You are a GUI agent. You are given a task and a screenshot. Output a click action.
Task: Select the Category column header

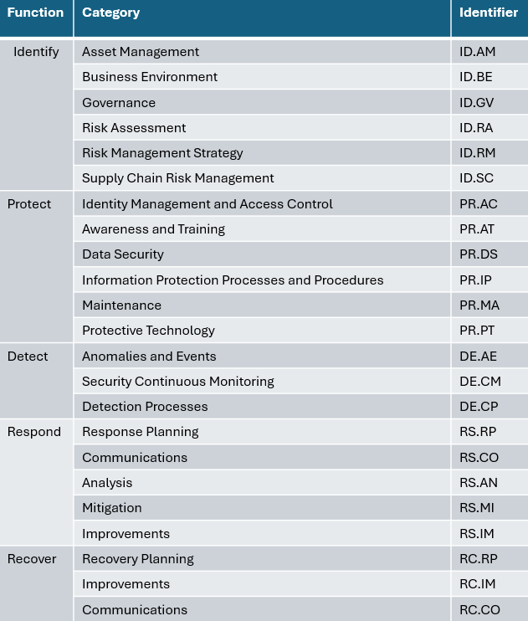click(262, 18)
